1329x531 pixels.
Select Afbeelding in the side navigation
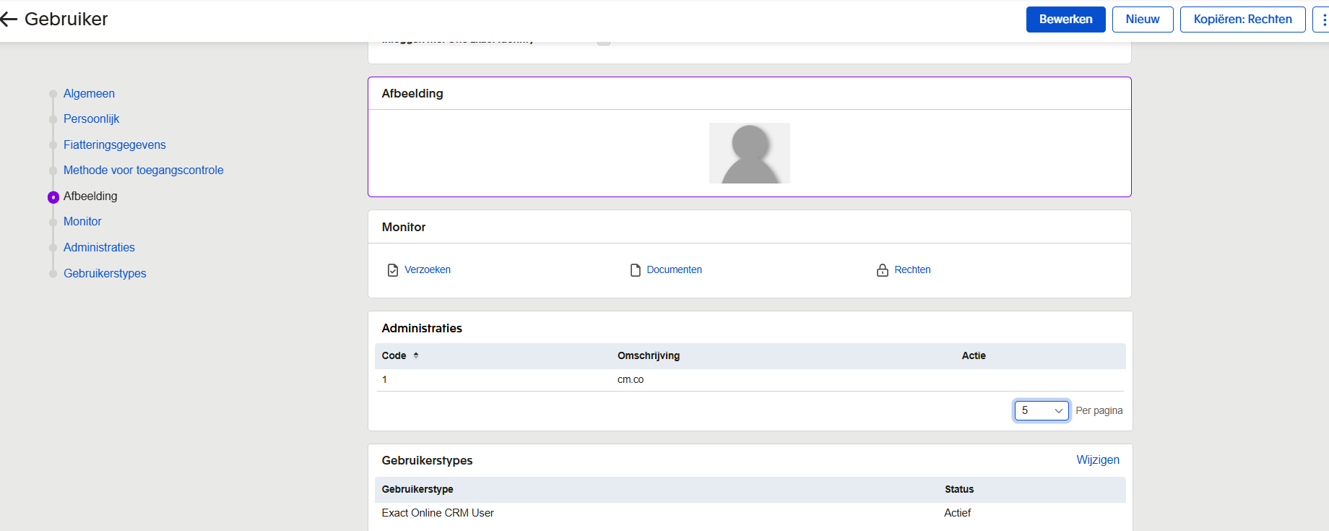90,197
